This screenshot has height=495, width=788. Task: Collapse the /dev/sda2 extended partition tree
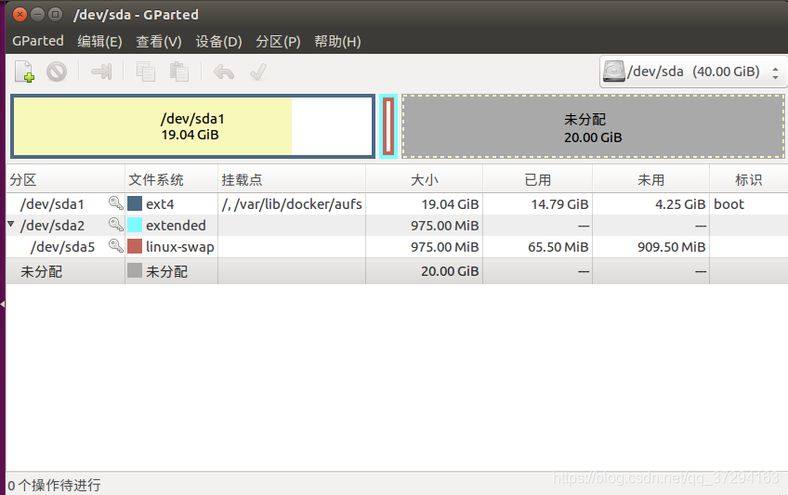(x=10, y=224)
